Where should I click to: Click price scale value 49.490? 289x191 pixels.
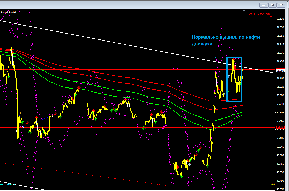tap(280, 181)
